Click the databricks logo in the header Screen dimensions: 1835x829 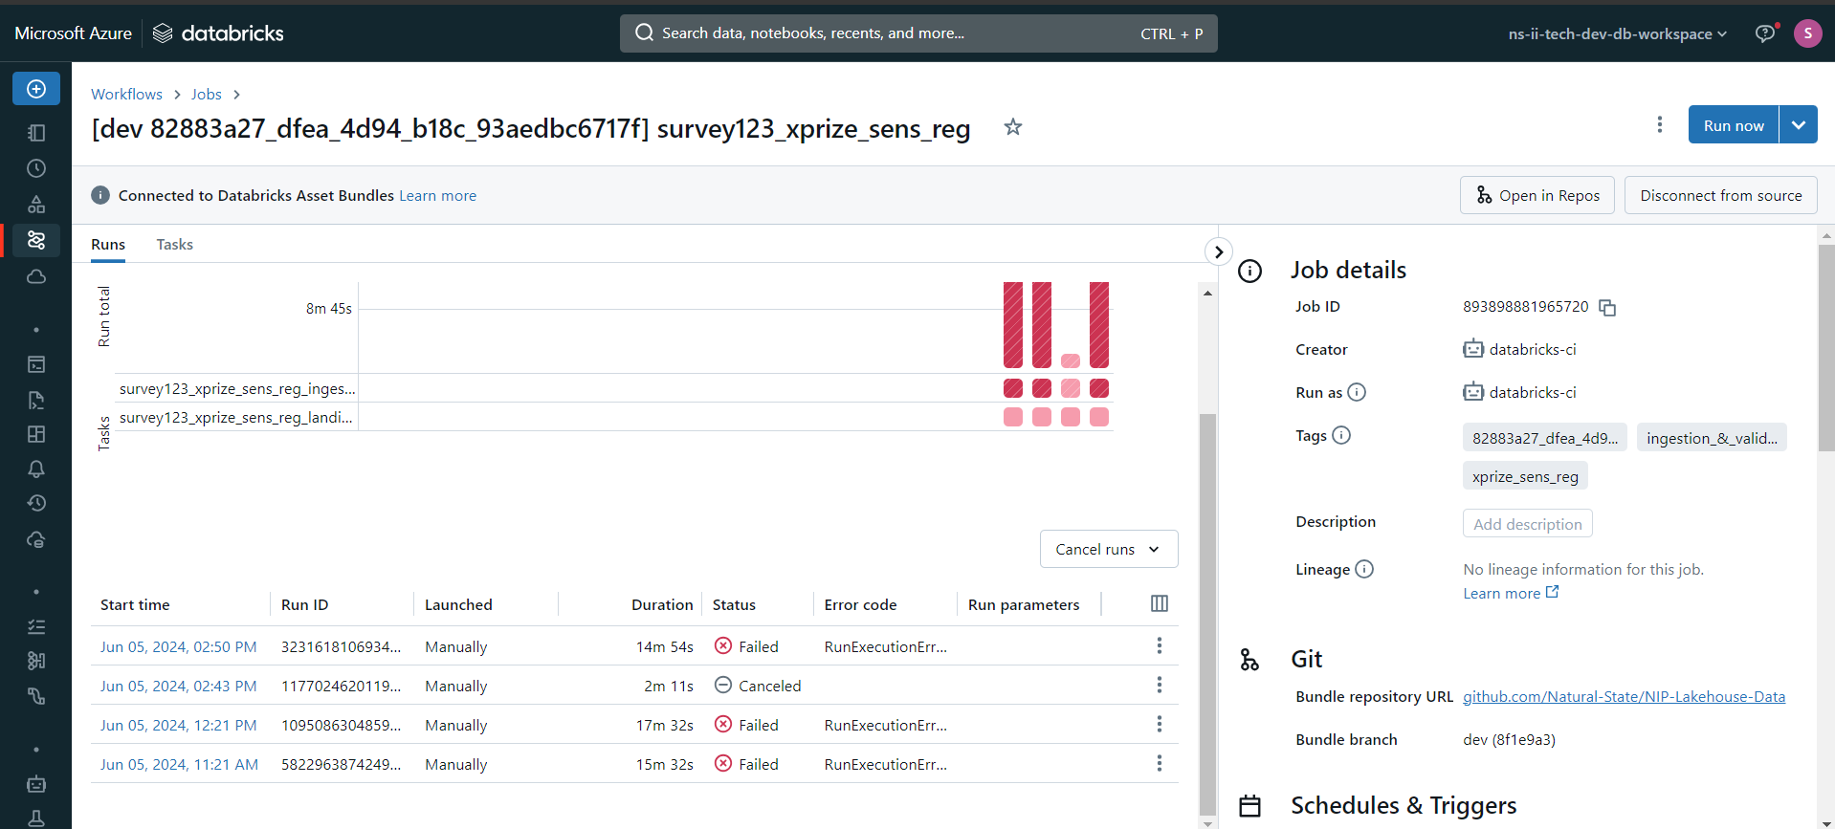[219, 33]
